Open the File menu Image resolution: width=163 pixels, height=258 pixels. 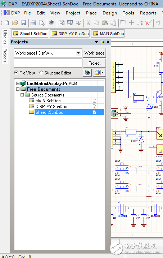click(27, 13)
